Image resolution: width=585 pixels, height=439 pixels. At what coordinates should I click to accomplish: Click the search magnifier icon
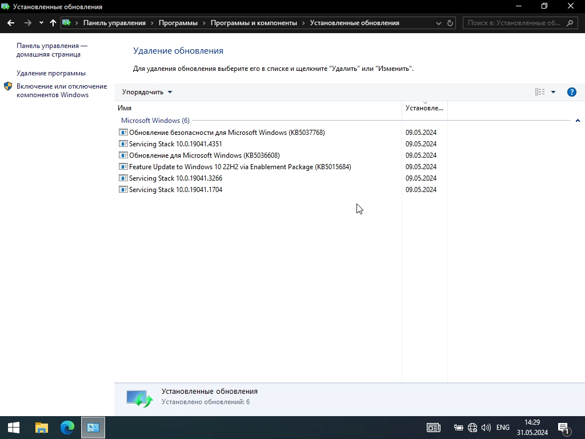(570, 23)
